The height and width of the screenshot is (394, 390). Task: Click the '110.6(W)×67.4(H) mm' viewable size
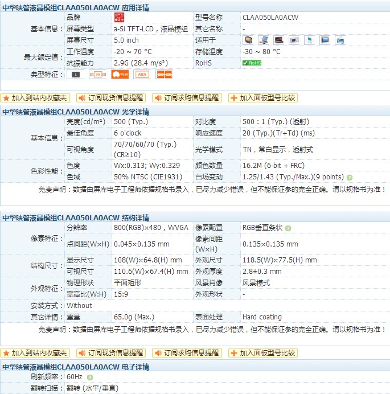[x=151, y=272]
